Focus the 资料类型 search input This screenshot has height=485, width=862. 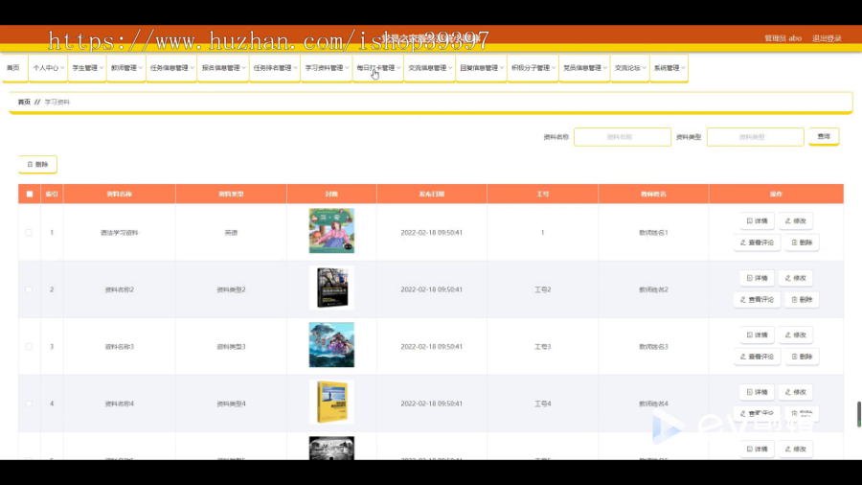click(x=756, y=137)
